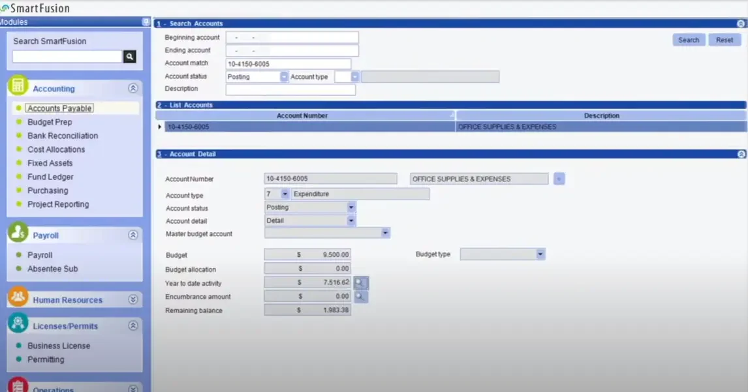Open the Budget type dropdown
This screenshot has width=748, height=392.
tap(540, 254)
